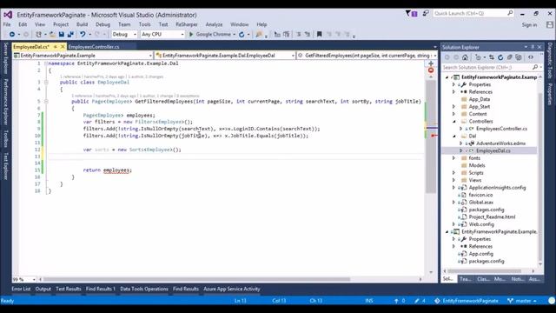
Task: Click Show All Files icon in Solution Explorer
Action: [x=519, y=57]
